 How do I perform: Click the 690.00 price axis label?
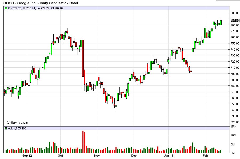pos(235,80)
